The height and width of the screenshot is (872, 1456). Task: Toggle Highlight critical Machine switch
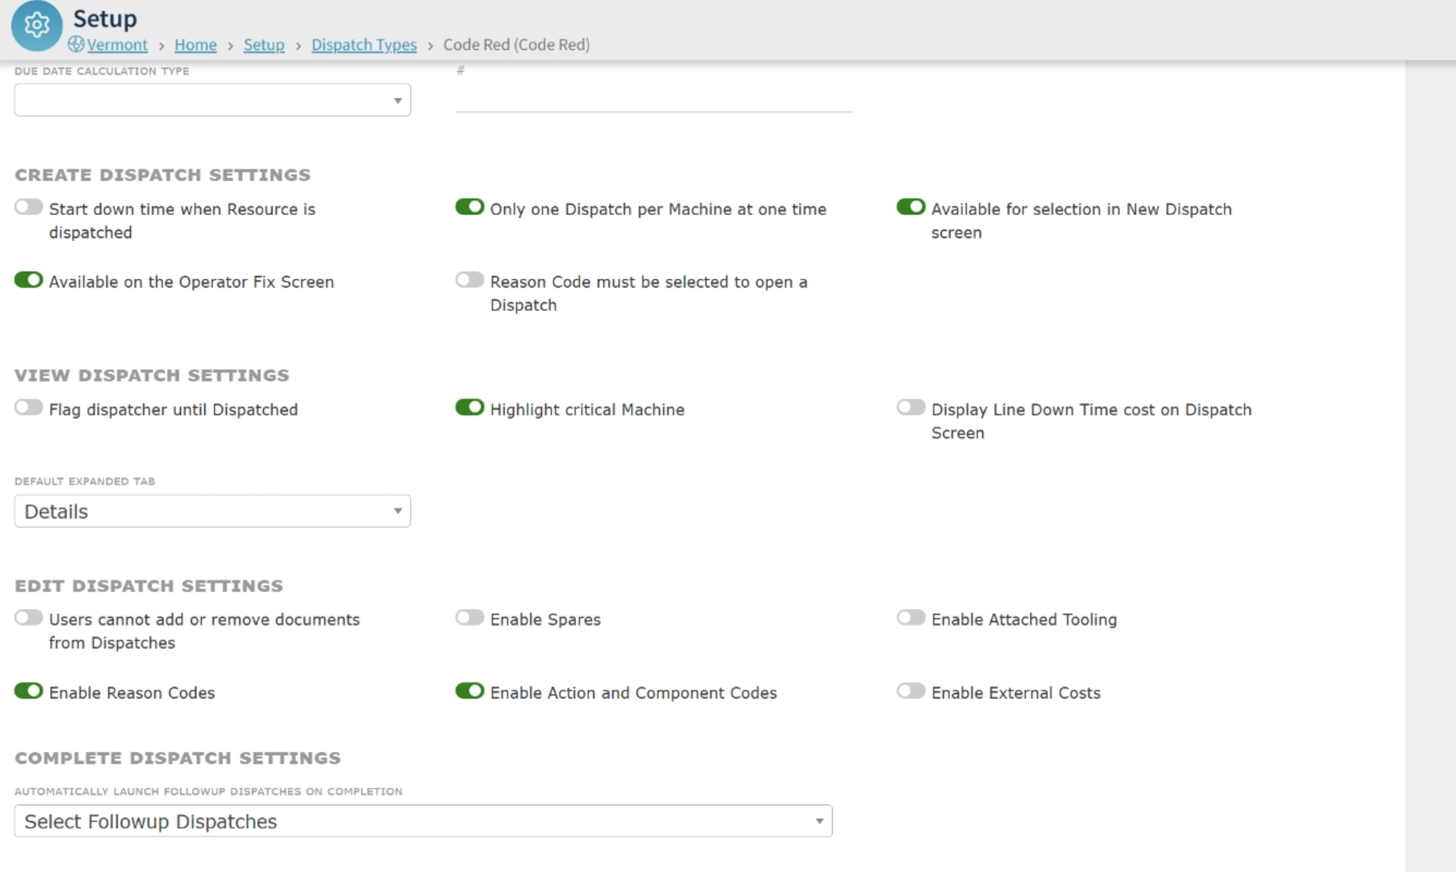pyautogui.click(x=469, y=407)
